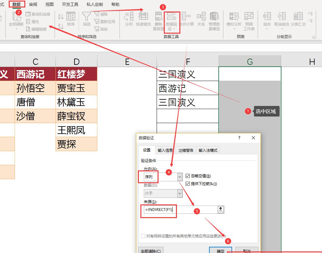Image resolution: width=322 pixels, height=253 pixels.
Task: Switch to the 审阅 ribbon tab
Action: coord(33,4)
